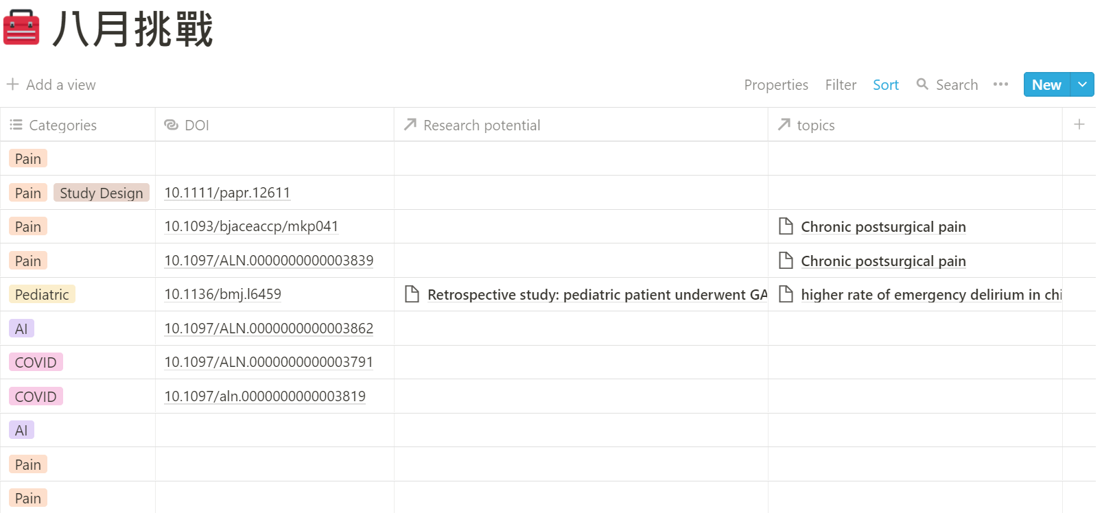The width and height of the screenshot is (1102, 513).
Task: Click the Study Design category tag
Action: 102,193
